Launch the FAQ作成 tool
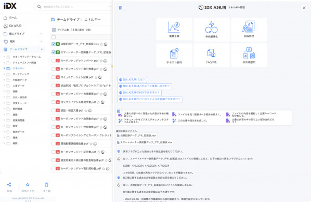This screenshot has height=202, width=312. click(x=212, y=55)
